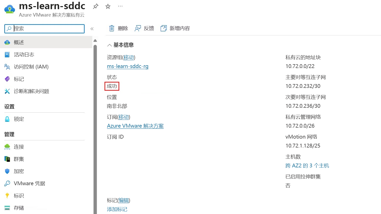This screenshot has height=214, width=381.
Task: Click the 锁定 padlock icon
Action: pyautogui.click(x=7, y=119)
